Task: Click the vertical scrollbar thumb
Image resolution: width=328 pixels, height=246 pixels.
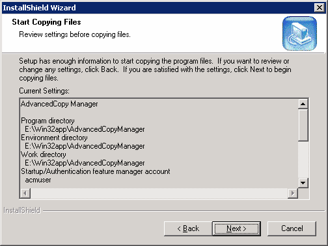Action: pos(303,125)
